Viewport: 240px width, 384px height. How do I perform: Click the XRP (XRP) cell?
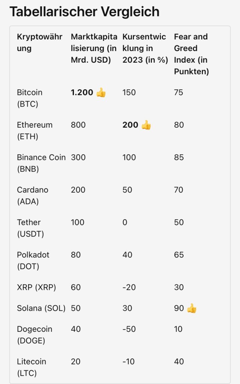tap(36, 288)
